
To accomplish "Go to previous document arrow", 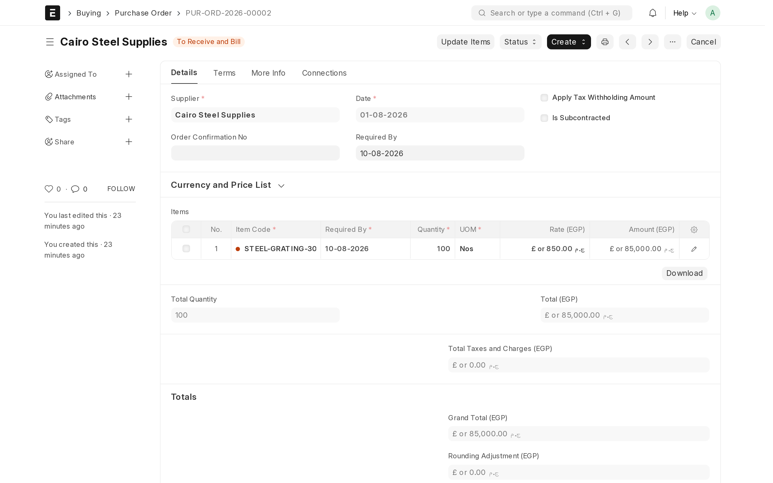I will click(627, 42).
